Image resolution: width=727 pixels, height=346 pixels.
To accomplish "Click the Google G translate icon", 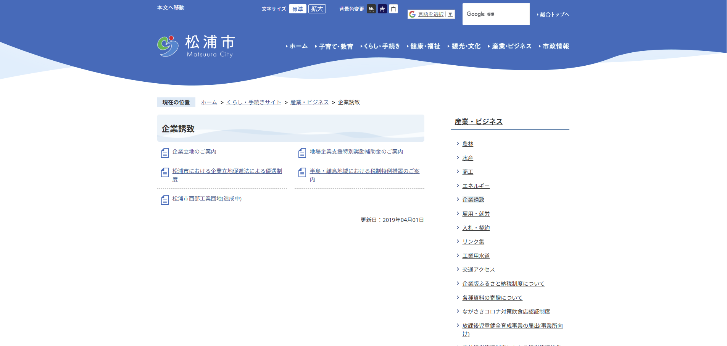I will tap(412, 14).
